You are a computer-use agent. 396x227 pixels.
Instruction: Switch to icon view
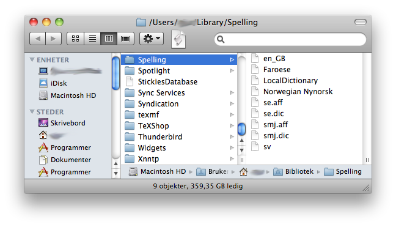[75, 39]
